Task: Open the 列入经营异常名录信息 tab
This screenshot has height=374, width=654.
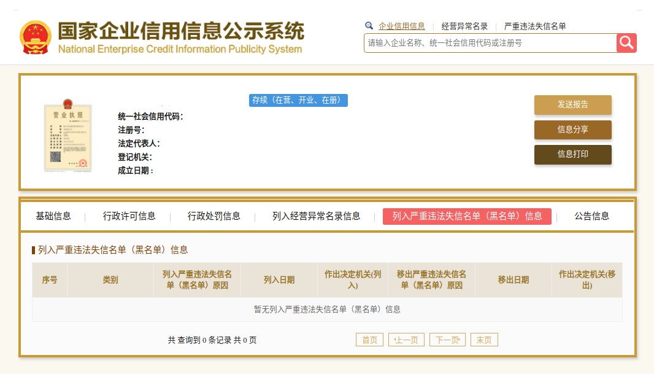Action: pyautogui.click(x=316, y=216)
